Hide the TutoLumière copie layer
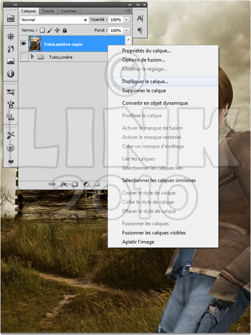The image size is (251, 335). click(24, 44)
